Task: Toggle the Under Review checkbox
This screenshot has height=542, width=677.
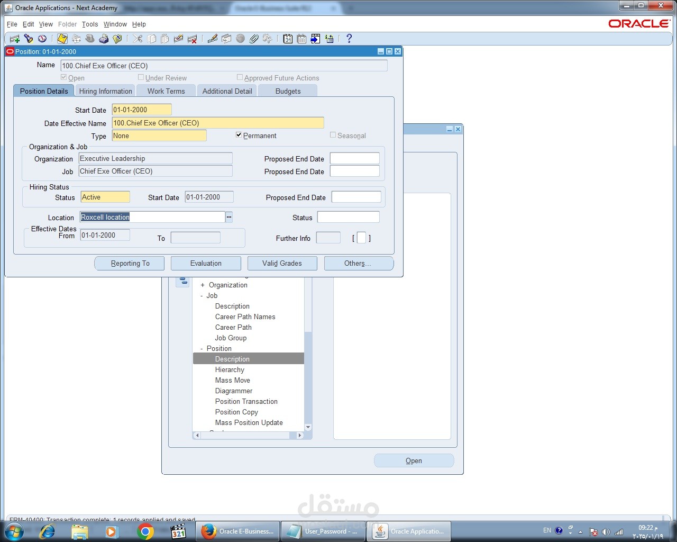Action: (x=141, y=77)
